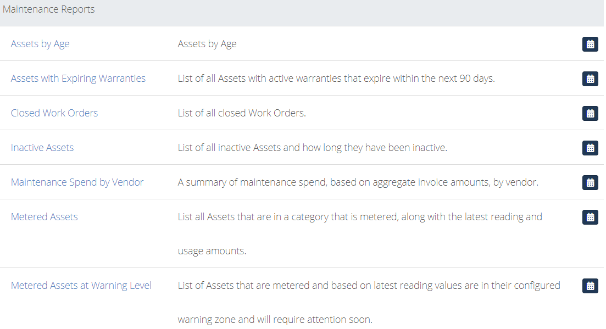Open Assets with Expiring Warranties report
Image resolution: width=606 pixels, height=329 pixels.
(78, 79)
